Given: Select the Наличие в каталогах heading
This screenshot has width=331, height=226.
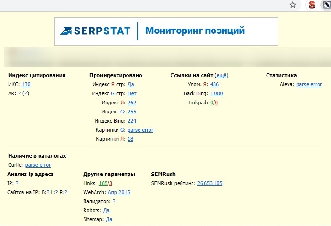Looking at the screenshot, I should click(37, 156).
